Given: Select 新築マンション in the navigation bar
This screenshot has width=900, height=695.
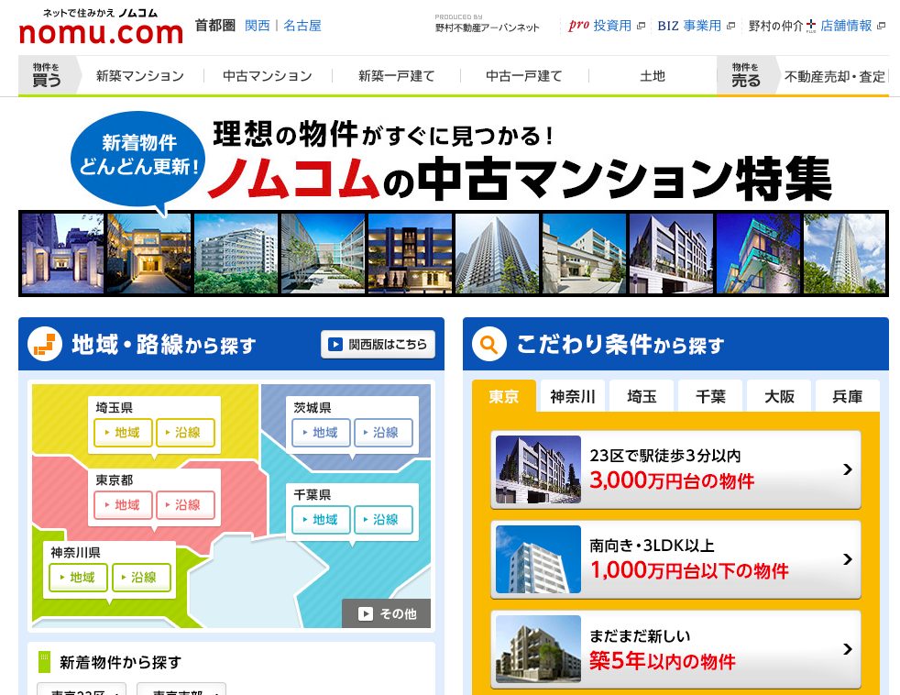Looking at the screenshot, I should 140,76.
